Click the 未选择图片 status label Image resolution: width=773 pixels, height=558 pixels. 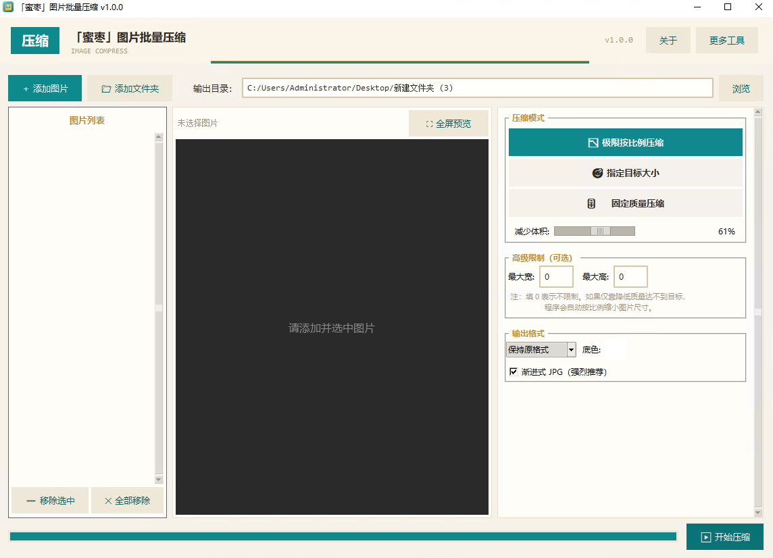(197, 123)
